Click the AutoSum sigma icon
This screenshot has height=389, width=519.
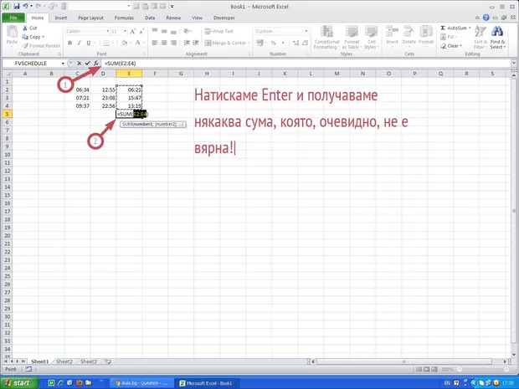click(443, 28)
